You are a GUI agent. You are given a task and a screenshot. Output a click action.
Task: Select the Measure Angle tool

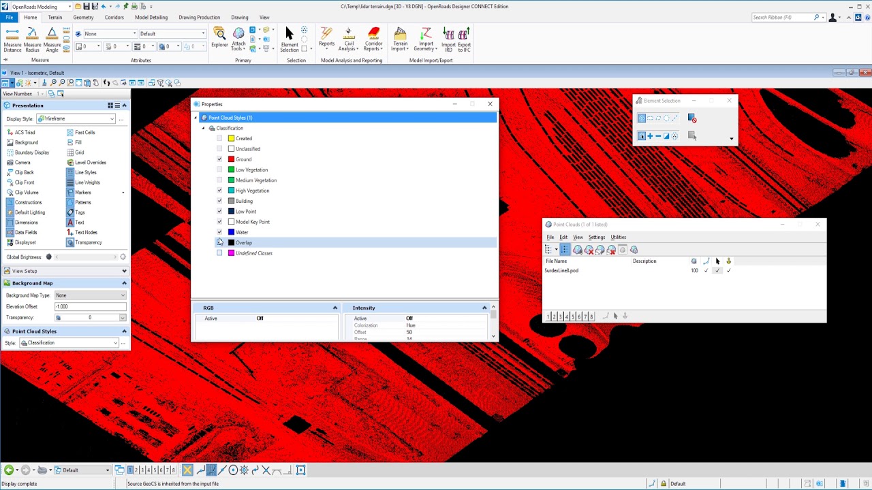tap(52, 39)
